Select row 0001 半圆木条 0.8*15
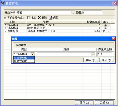The height and width of the screenshot is (106, 118). click(57, 25)
